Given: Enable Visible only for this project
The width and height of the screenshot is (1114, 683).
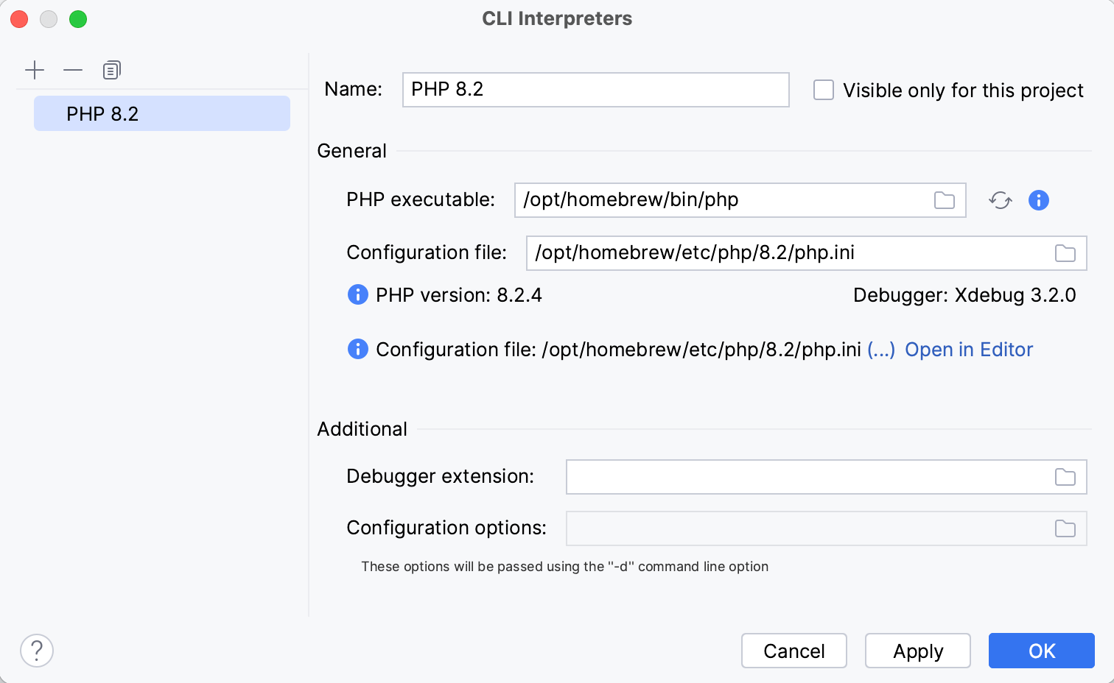Looking at the screenshot, I should (x=823, y=89).
